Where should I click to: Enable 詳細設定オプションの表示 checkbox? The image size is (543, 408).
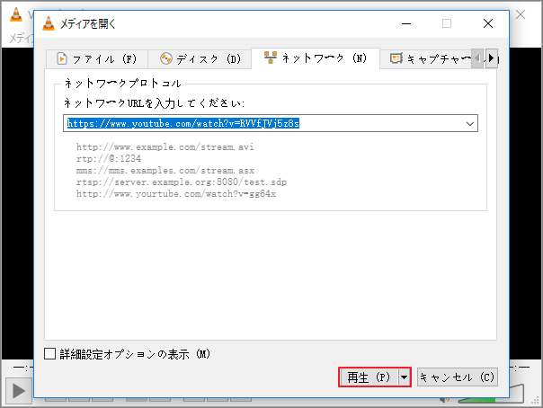click(49, 354)
